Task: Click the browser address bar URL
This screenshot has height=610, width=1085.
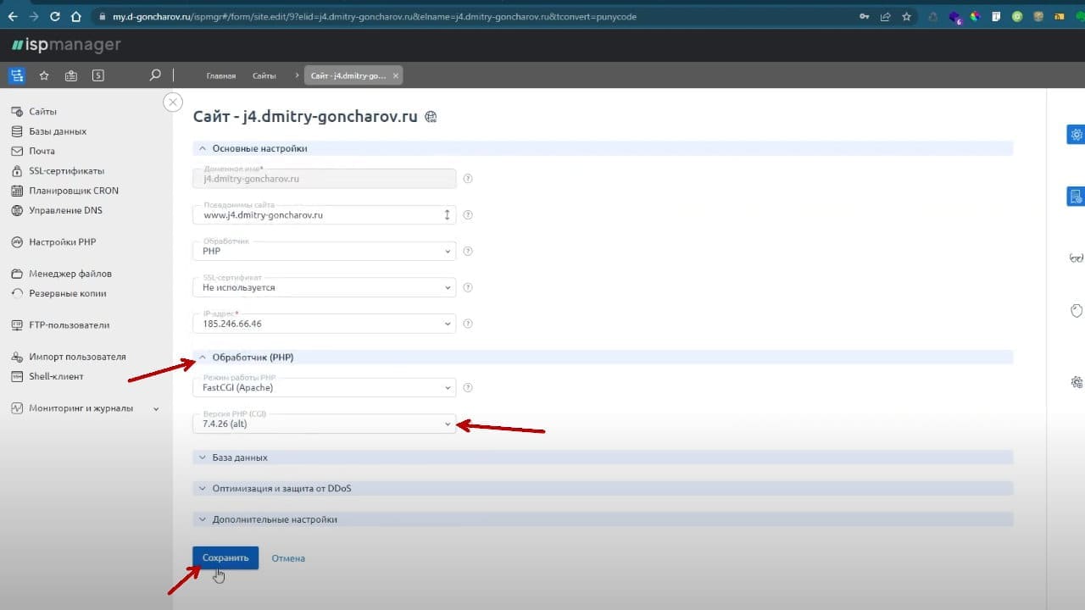Action: click(x=374, y=16)
